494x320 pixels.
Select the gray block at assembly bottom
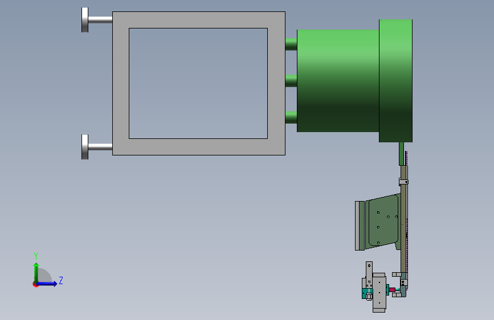[x=379, y=293]
